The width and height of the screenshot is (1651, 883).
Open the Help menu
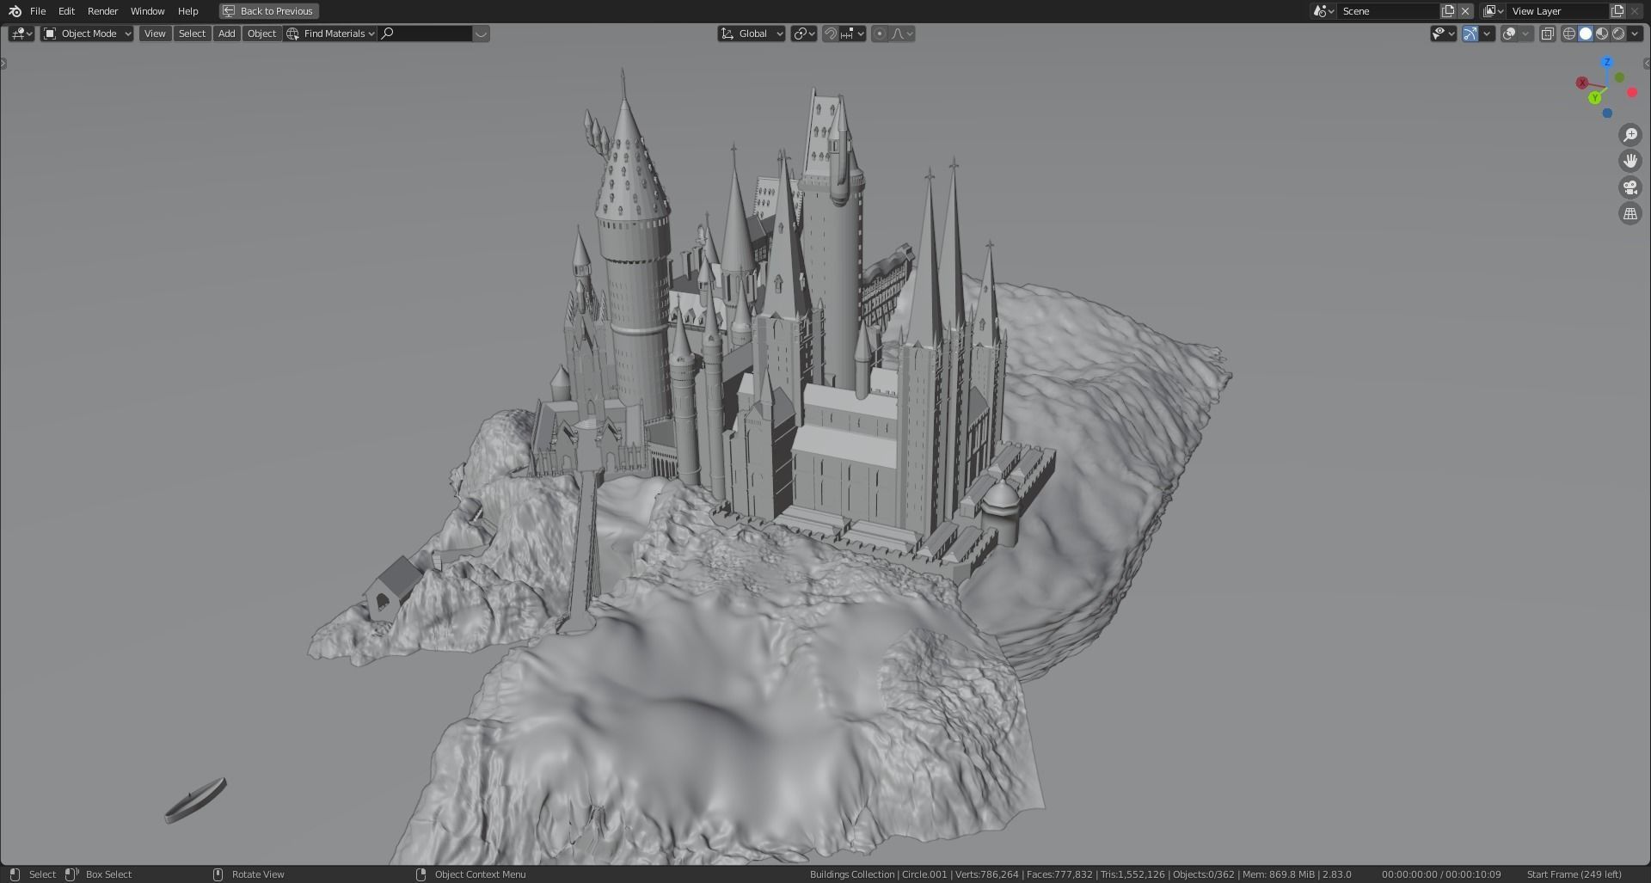tap(187, 11)
